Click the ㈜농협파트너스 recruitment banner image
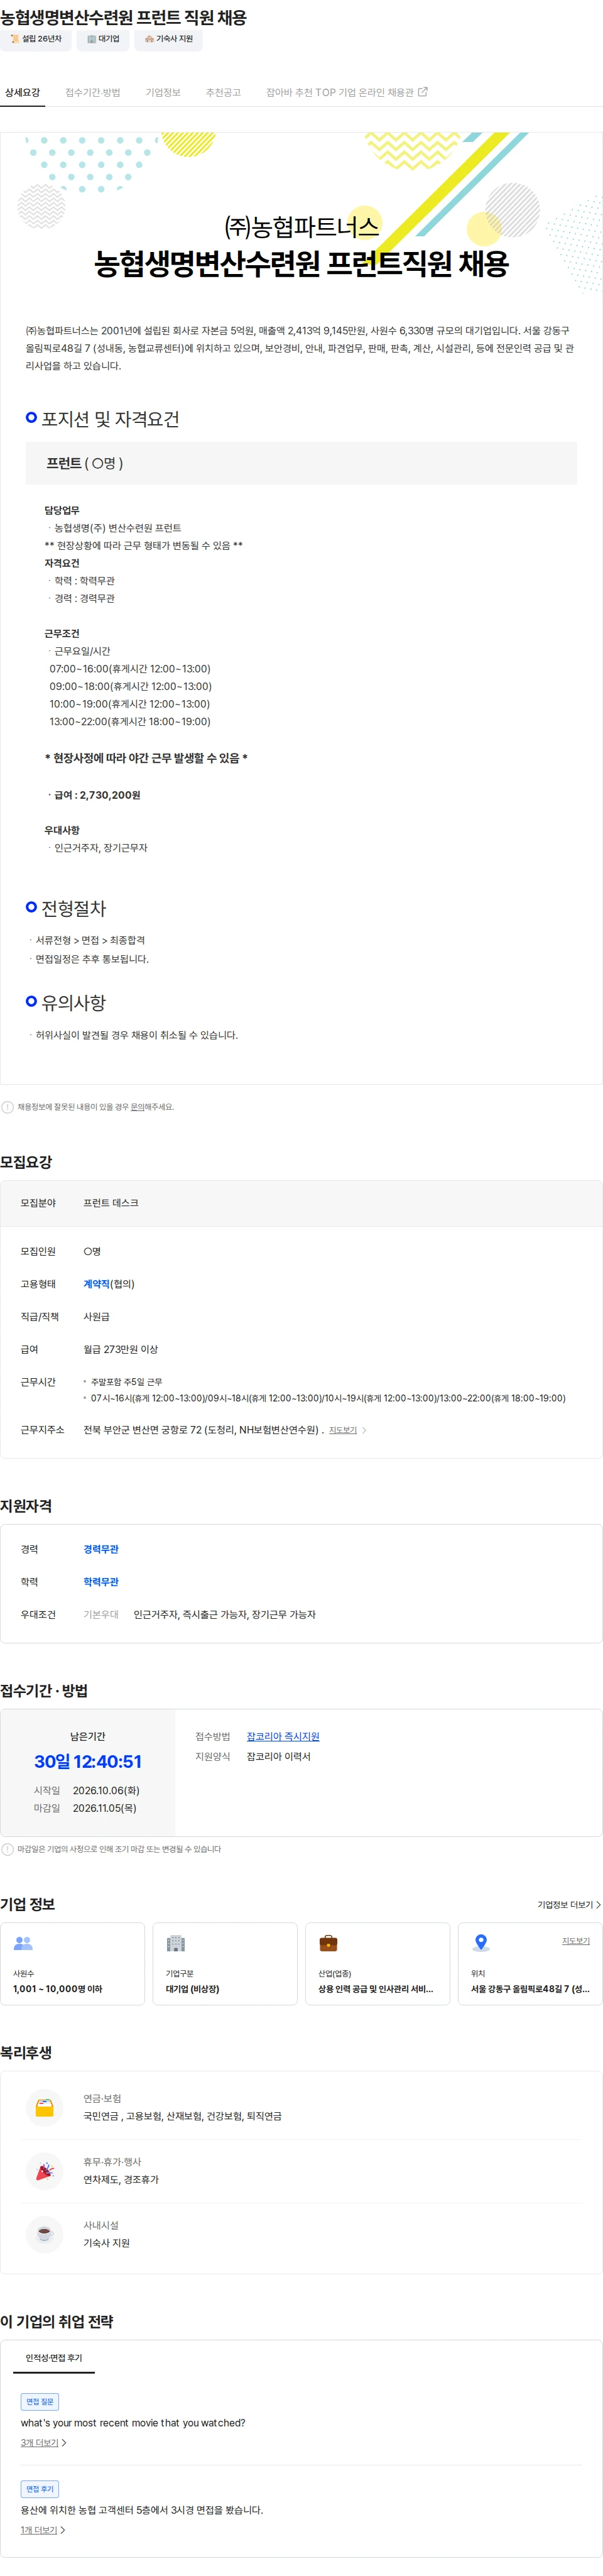This screenshot has height=2576, width=603. pyautogui.click(x=301, y=215)
